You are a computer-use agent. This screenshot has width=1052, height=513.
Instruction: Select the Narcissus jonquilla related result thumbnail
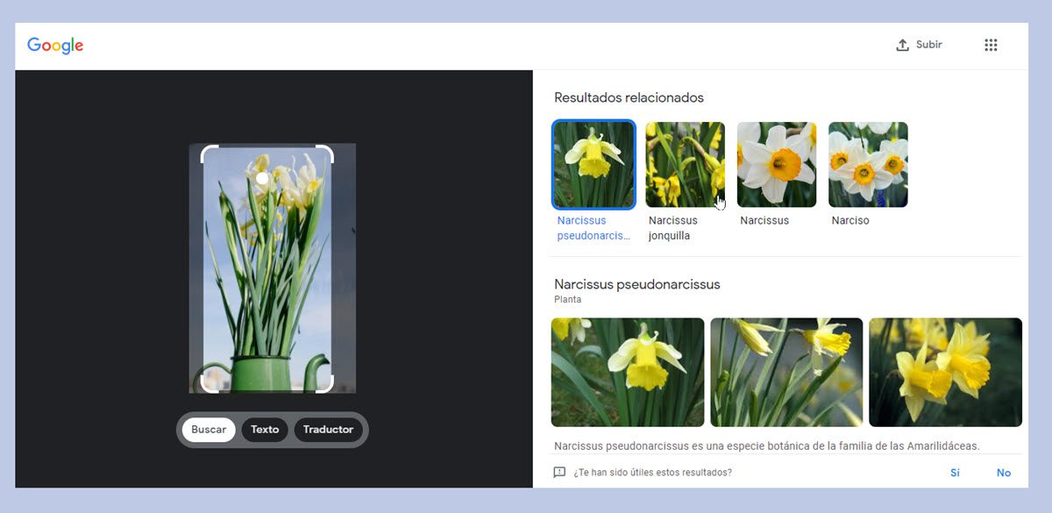[685, 164]
